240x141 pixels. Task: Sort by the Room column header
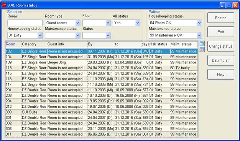[x=13, y=44]
